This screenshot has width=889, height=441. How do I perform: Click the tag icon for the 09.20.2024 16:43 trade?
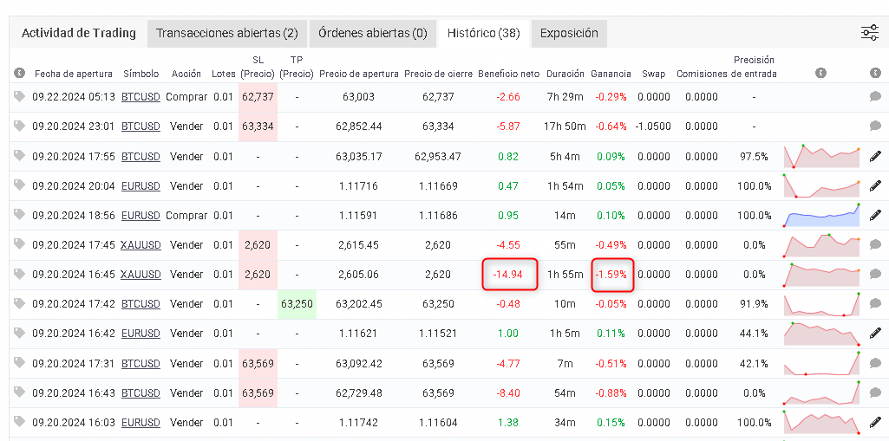pos(20,392)
